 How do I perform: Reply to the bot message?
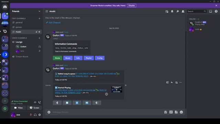pos(172,83)
